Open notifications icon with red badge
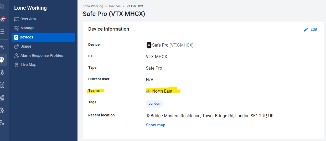The height and width of the screenshot is (141, 326). tap(2, 19)
